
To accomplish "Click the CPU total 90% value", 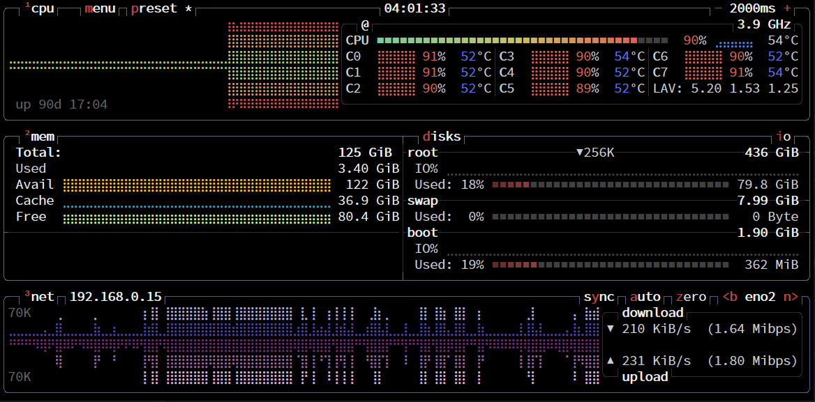I will [695, 40].
